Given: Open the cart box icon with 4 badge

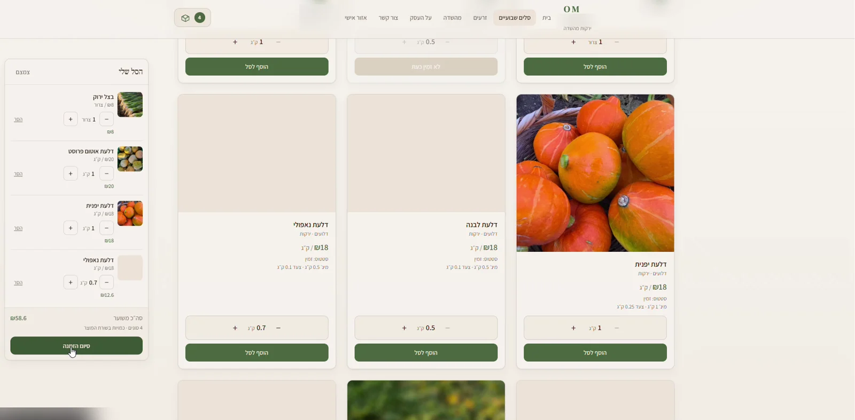Looking at the screenshot, I should 192,18.
